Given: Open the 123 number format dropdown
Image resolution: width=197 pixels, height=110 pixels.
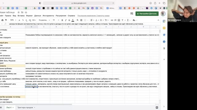Looking at the screenshot, I should pyautogui.click(x=34, y=20).
